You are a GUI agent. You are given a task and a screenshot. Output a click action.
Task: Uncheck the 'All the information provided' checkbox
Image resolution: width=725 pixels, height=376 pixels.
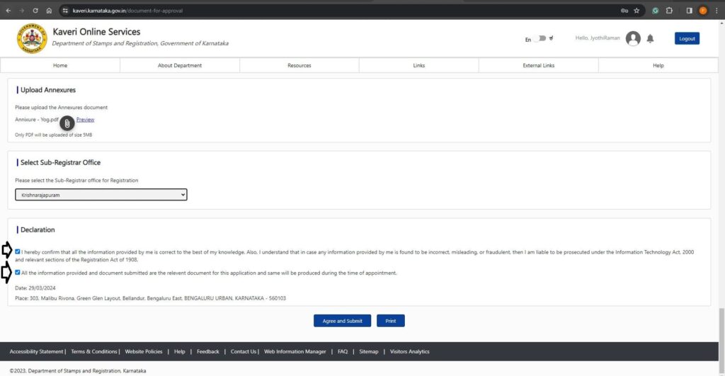tap(18, 273)
